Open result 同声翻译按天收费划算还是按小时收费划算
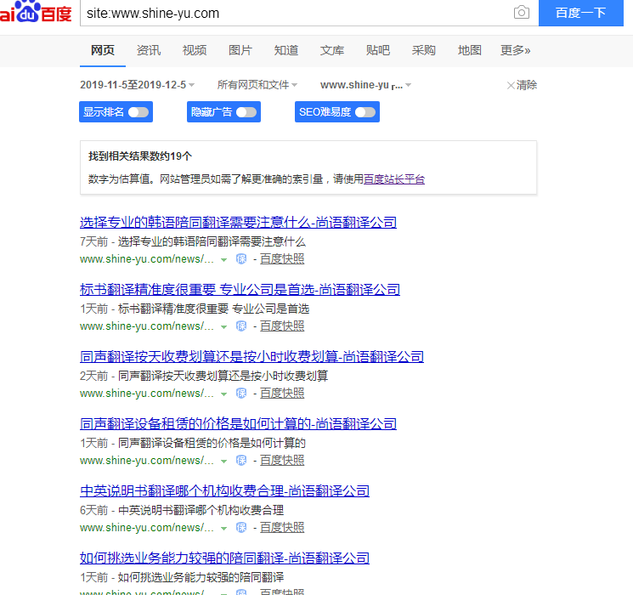This screenshot has height=595, width=633. (252, 356)
